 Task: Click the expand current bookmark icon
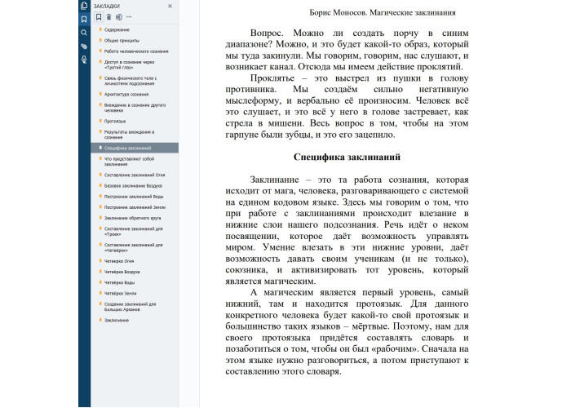pyautogui.click(x=119, y=16)
